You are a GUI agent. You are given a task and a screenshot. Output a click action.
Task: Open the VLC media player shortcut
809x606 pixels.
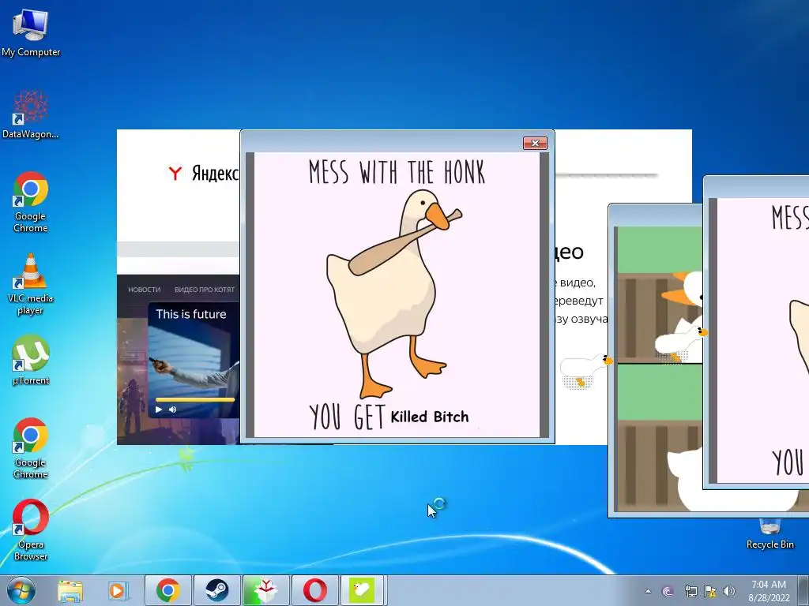coord(31,284)
